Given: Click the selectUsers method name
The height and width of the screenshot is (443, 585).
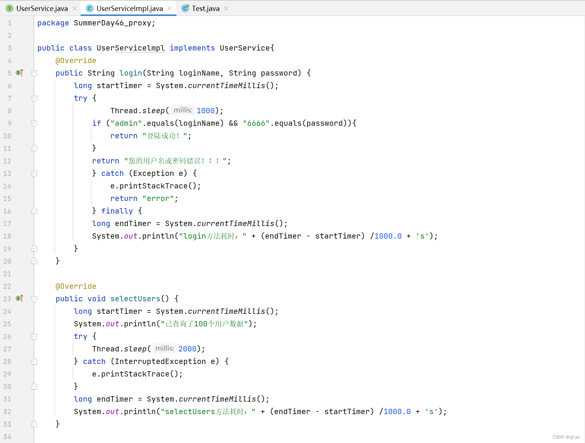Looking at the screenshot, I should 135,299.
